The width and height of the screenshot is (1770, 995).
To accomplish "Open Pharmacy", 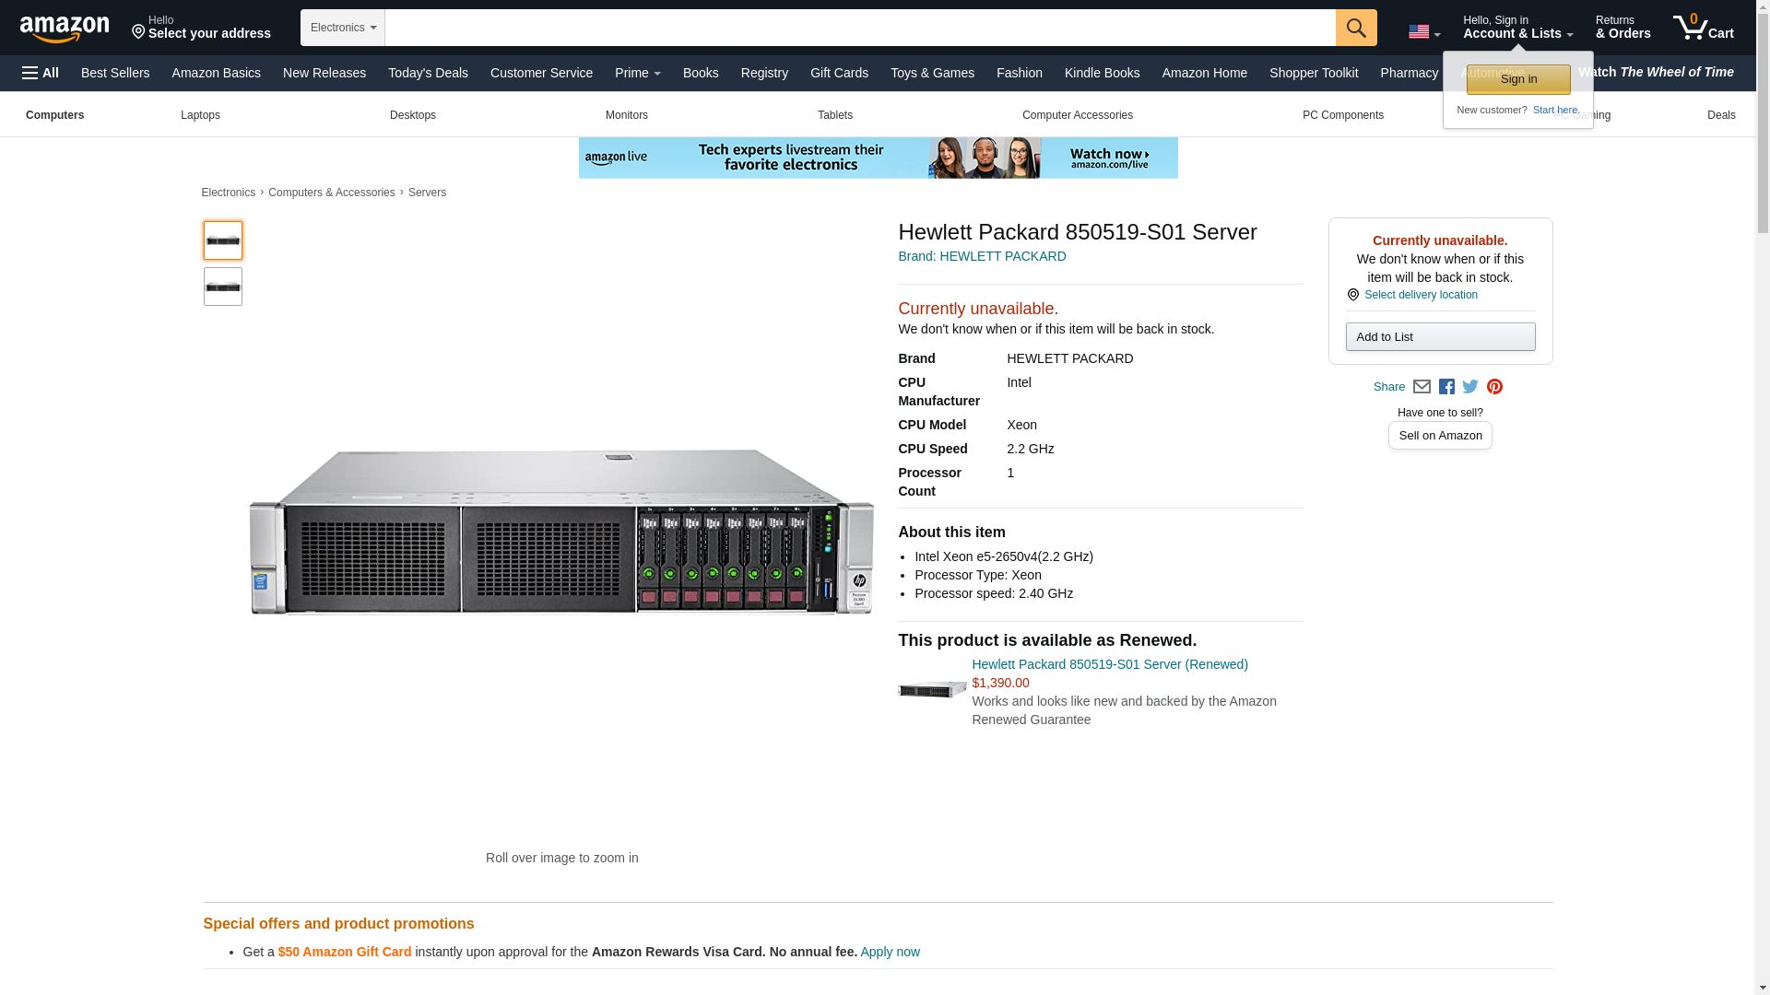I will coord(1409,73).
